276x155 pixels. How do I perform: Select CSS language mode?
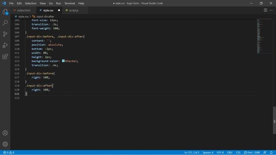238,152
